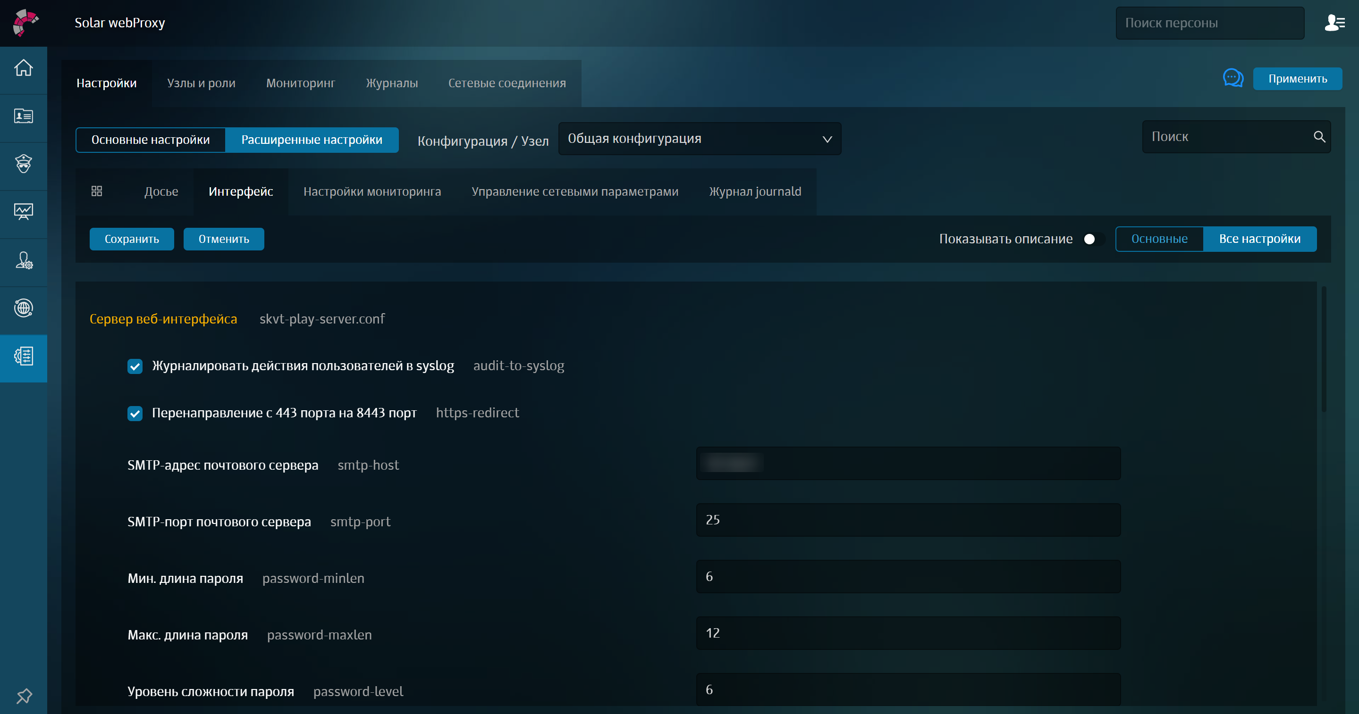Open the Журнал journald tab
Screen dimensions: 1359x714
pyautogui.click(x=755, y=191)
